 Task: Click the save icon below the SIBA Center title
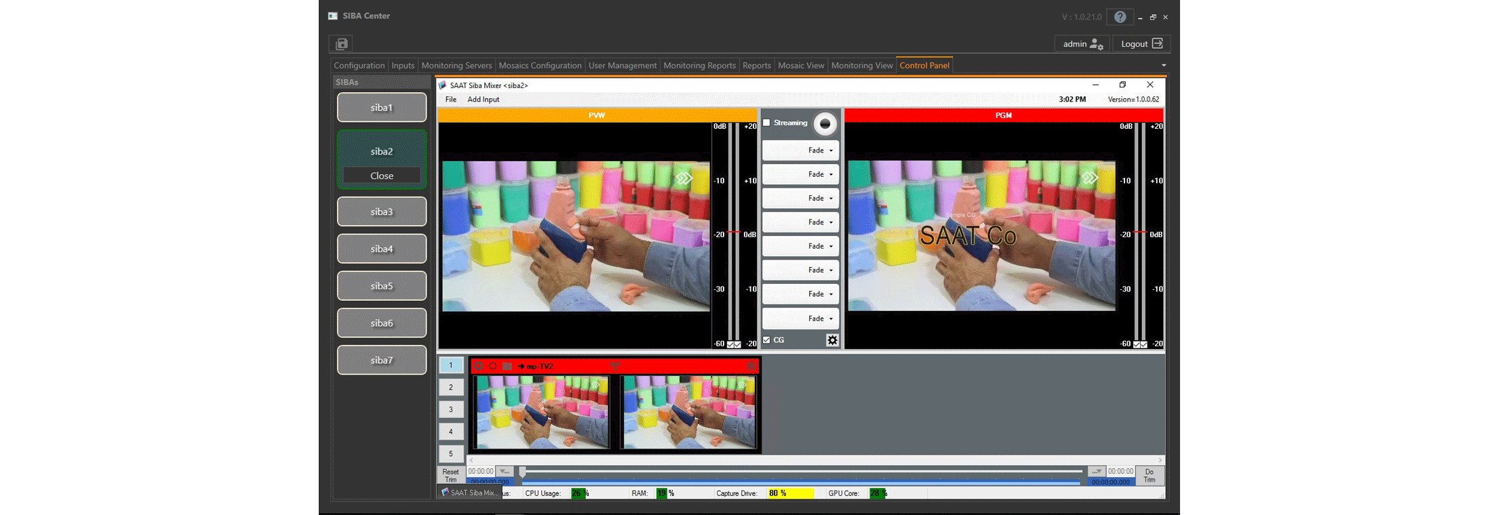[x=342, y=44]
